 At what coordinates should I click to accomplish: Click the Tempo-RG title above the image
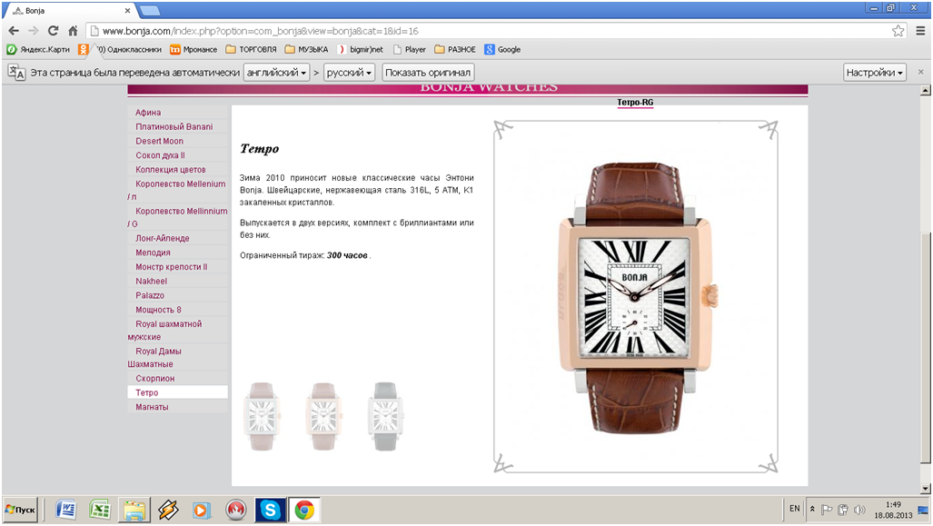point(635,103)
